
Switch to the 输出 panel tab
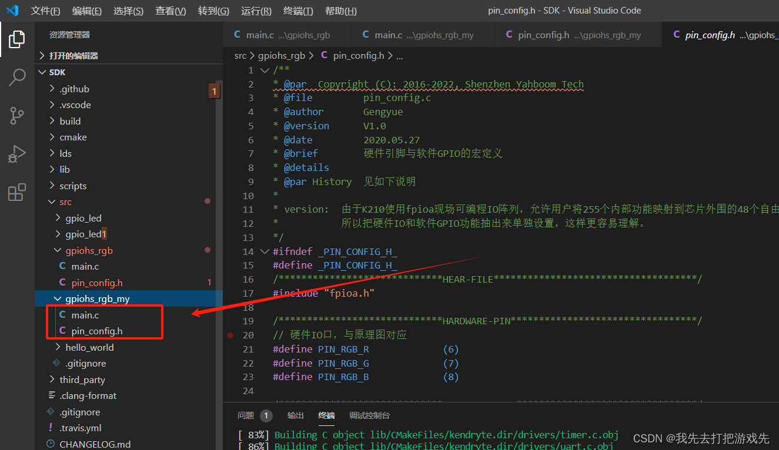click(296, 415)
